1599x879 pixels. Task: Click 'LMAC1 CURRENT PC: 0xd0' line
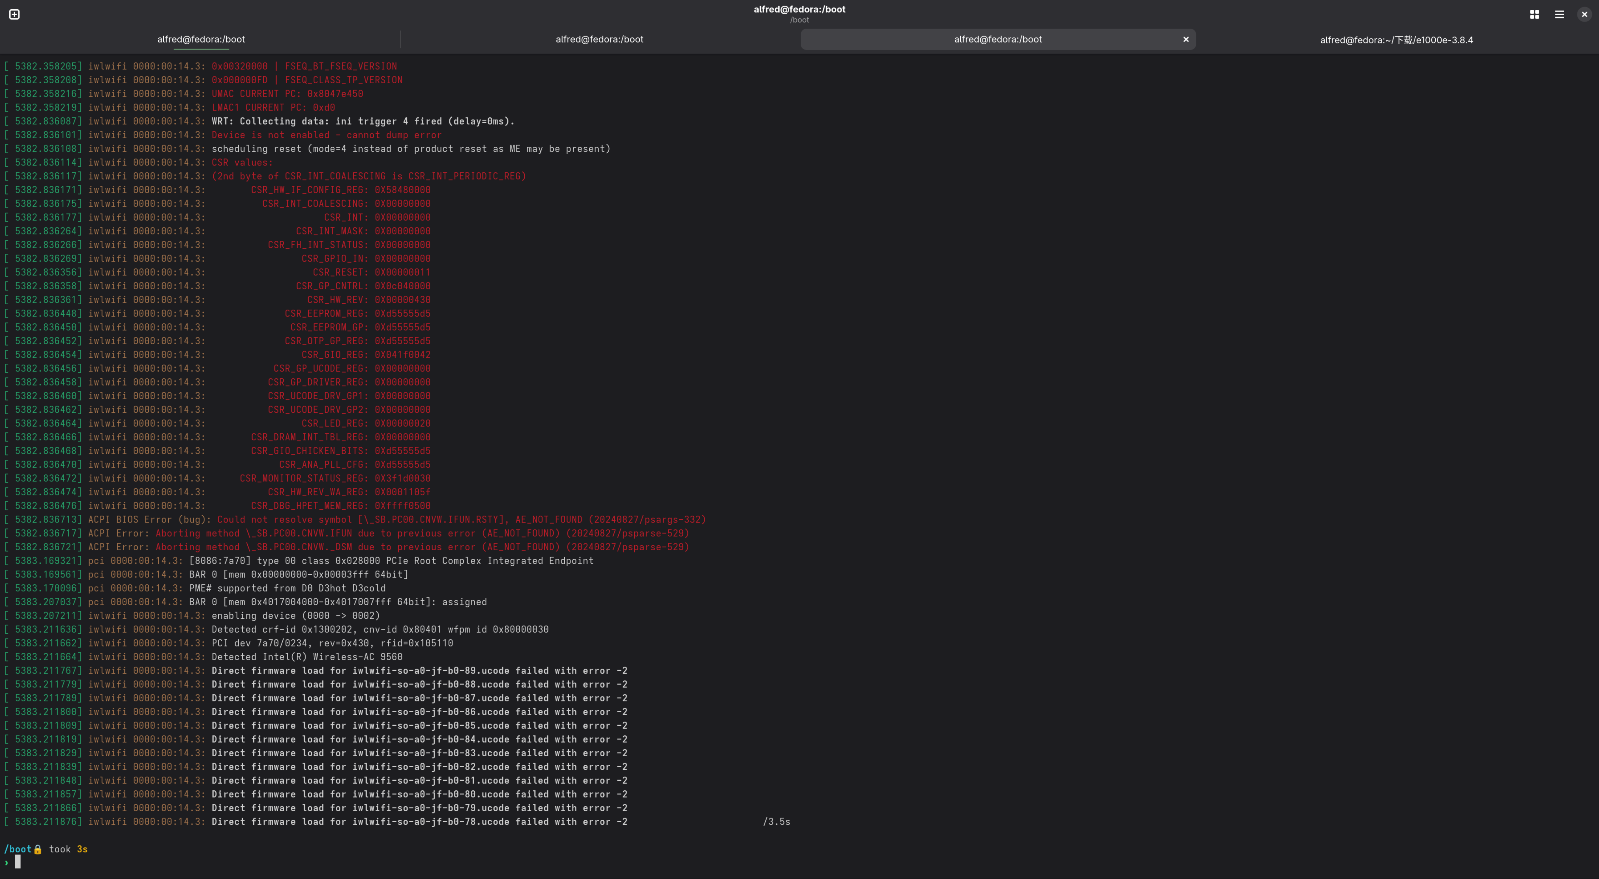273,107
